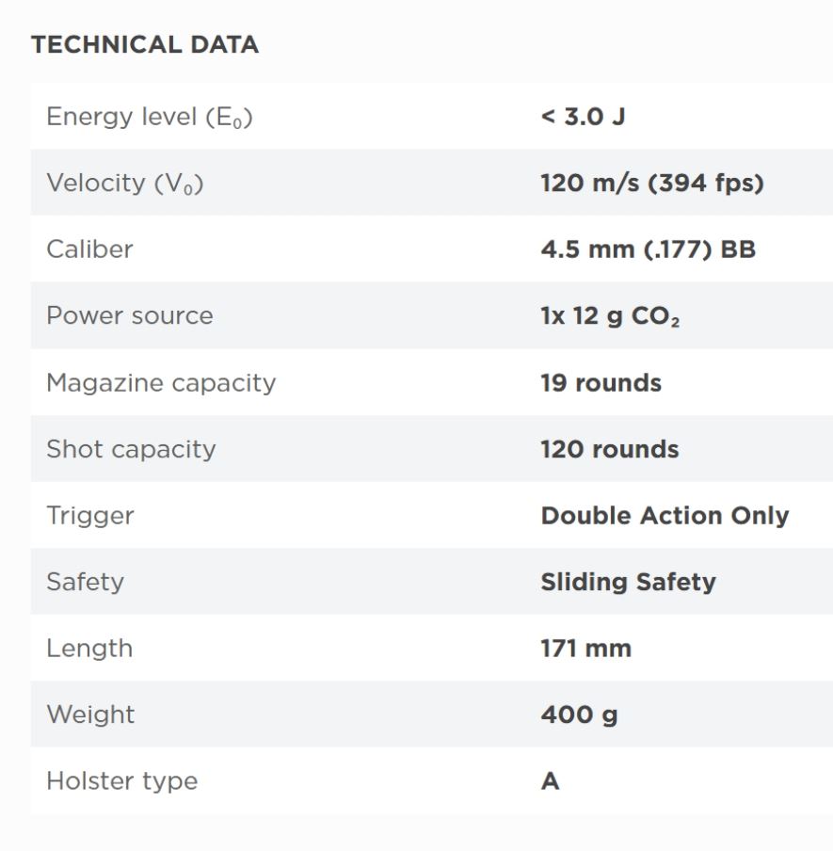Select the 1x 12 g CO₂ value
This screenshot has width=833, height=851.
[x=610, y=316]
